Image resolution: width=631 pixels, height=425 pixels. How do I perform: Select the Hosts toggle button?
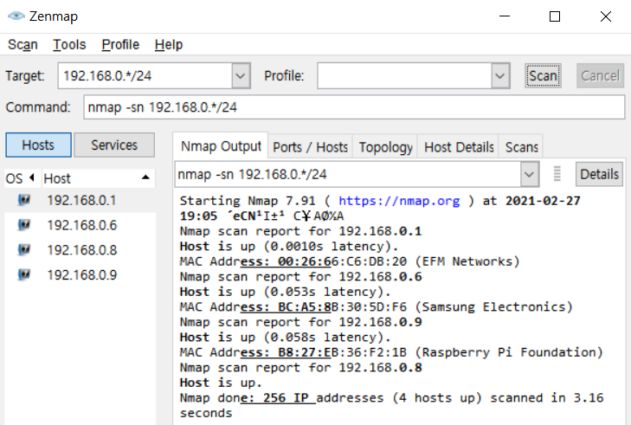(38, 145)
